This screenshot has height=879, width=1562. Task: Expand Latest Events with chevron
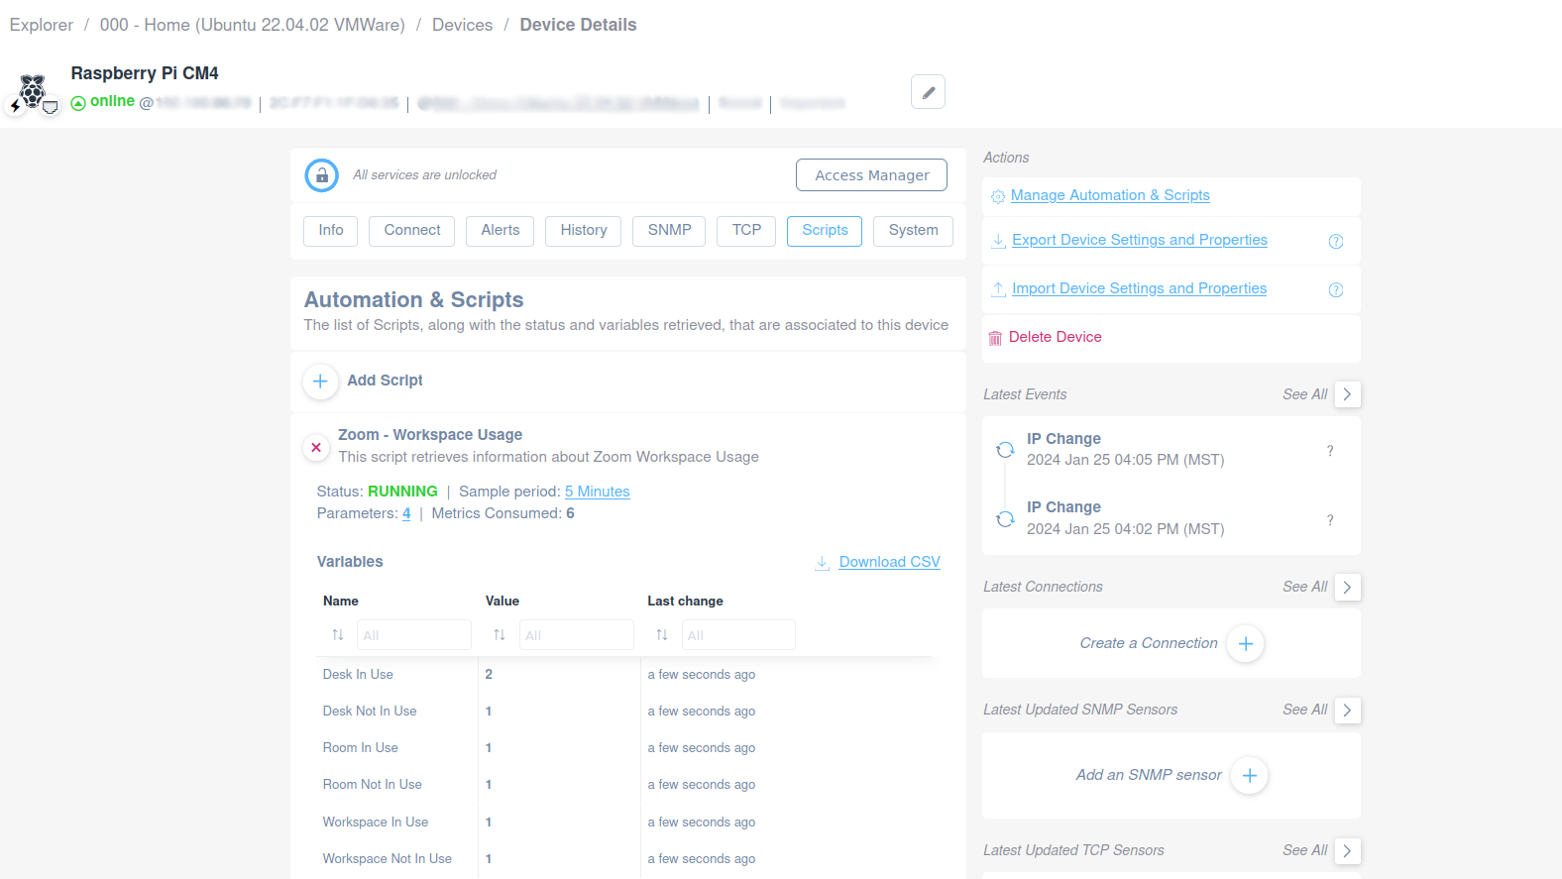[1347, 394]
